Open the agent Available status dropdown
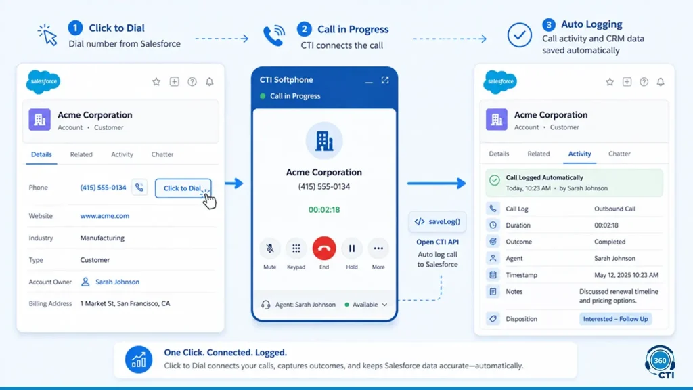The image size is (693, 390). [x=366, y=305]
